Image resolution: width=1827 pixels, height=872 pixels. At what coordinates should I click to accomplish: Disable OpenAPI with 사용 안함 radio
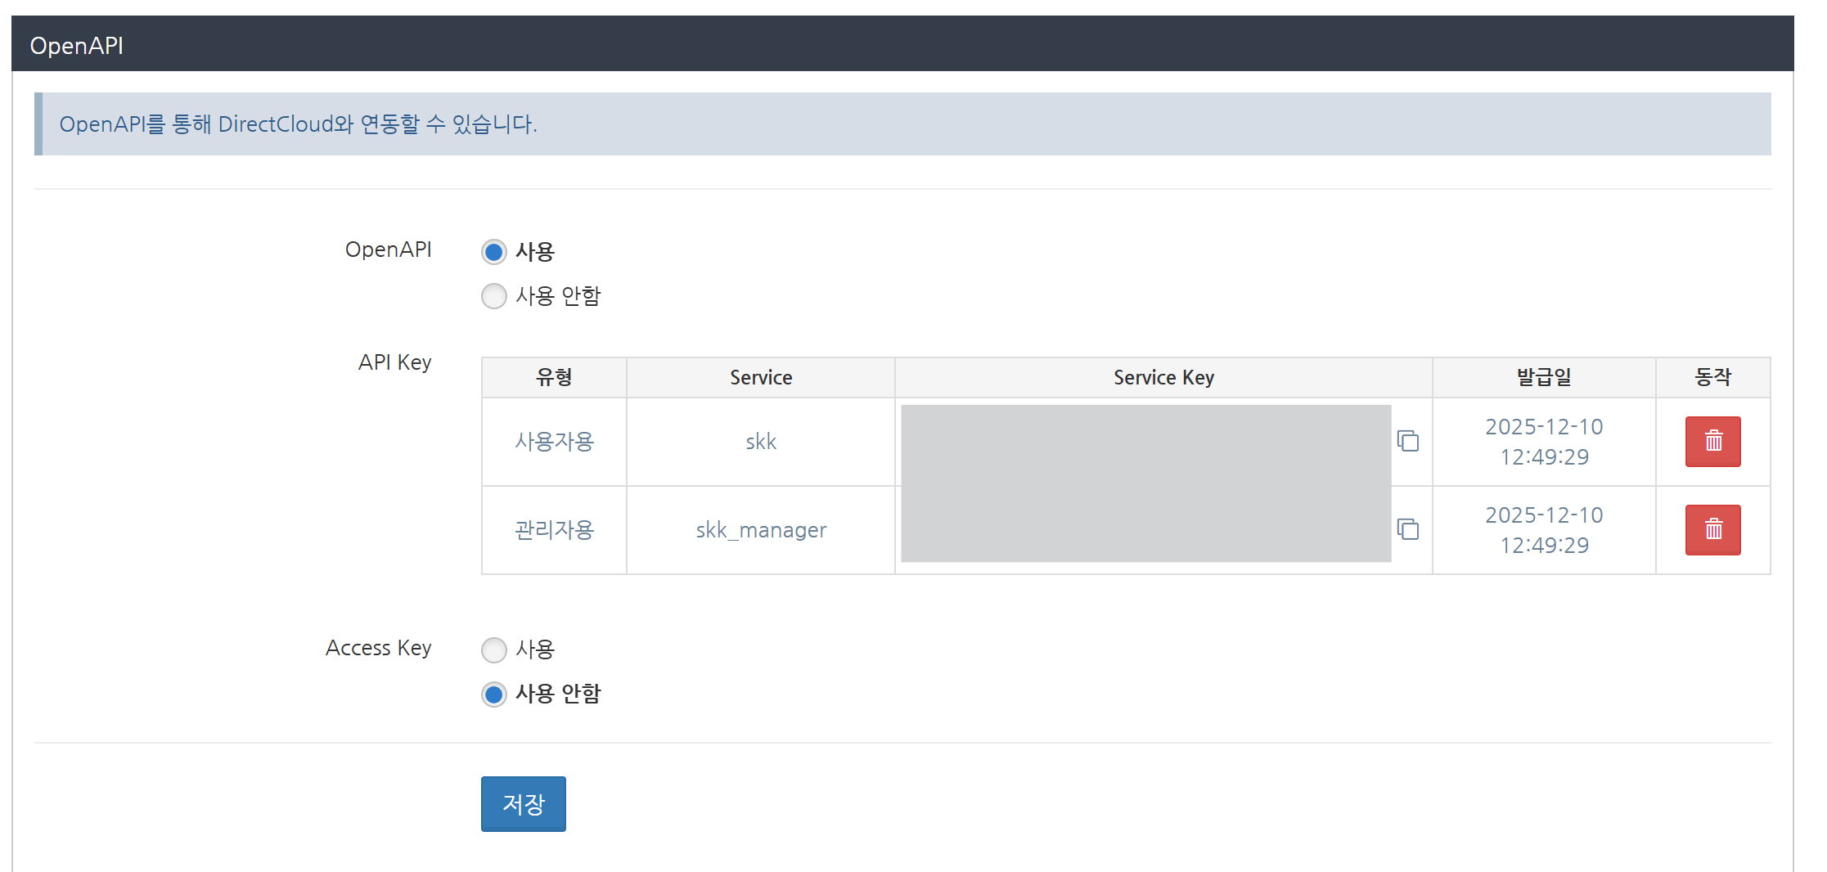pyautogui.click(x=494, y=296)
